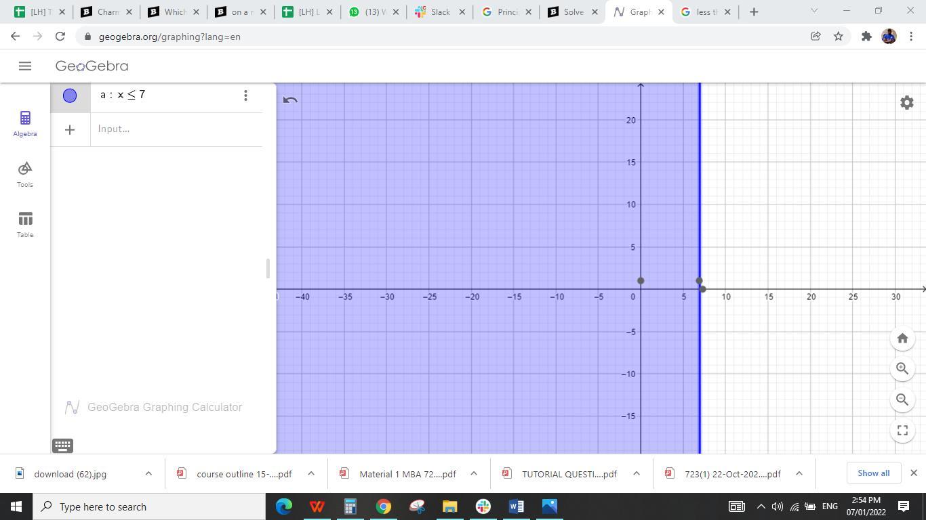Viewport: 926px width, 520px height.
Task: Open File Explorer from the taskbar
Action: click(x=449, y=506)
